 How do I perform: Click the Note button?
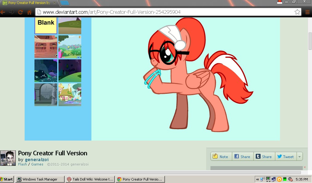(x=221, y=157)
